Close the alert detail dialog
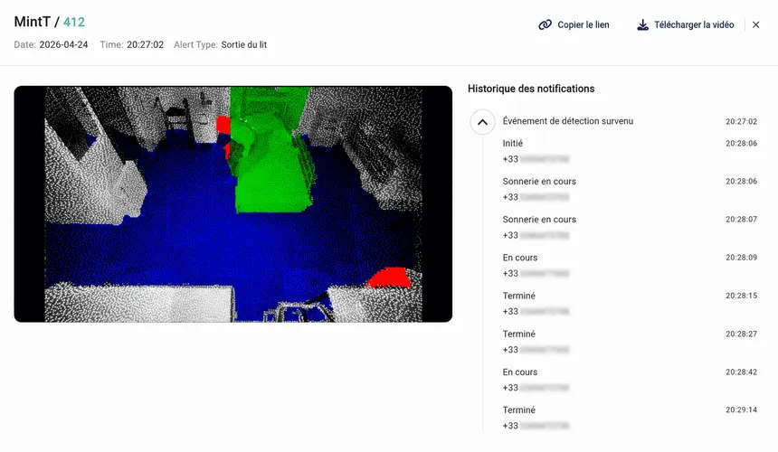Screen dimensions: 778x452 pos(755,24)
